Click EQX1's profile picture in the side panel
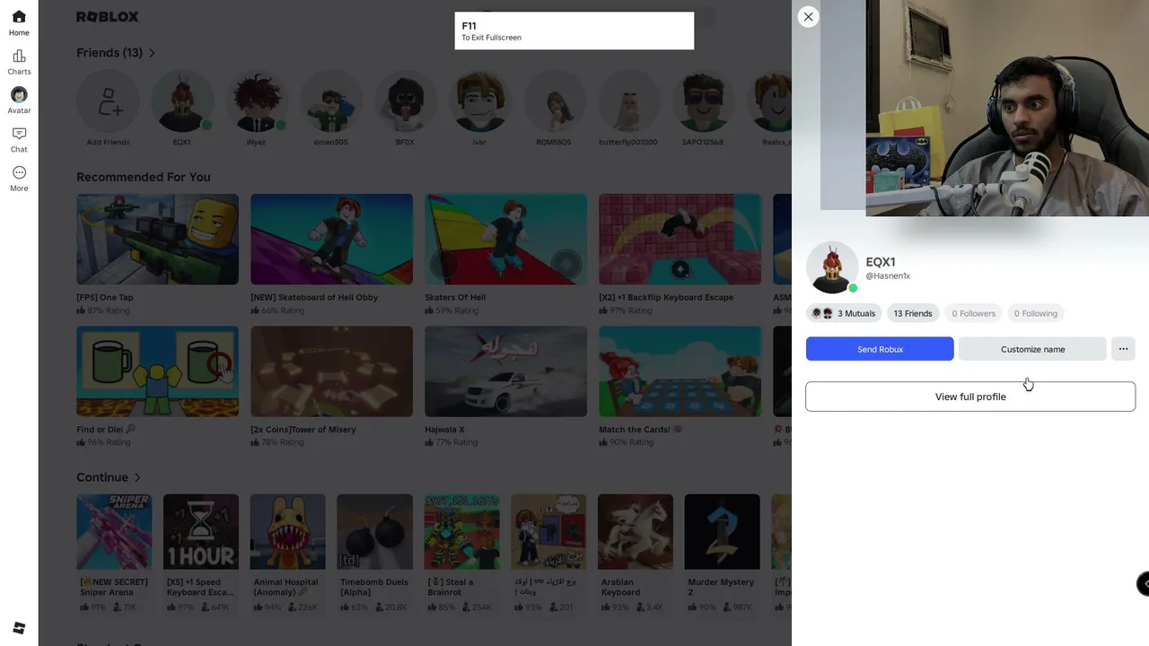Screen dimensions: 1149x646 [832, 267]
